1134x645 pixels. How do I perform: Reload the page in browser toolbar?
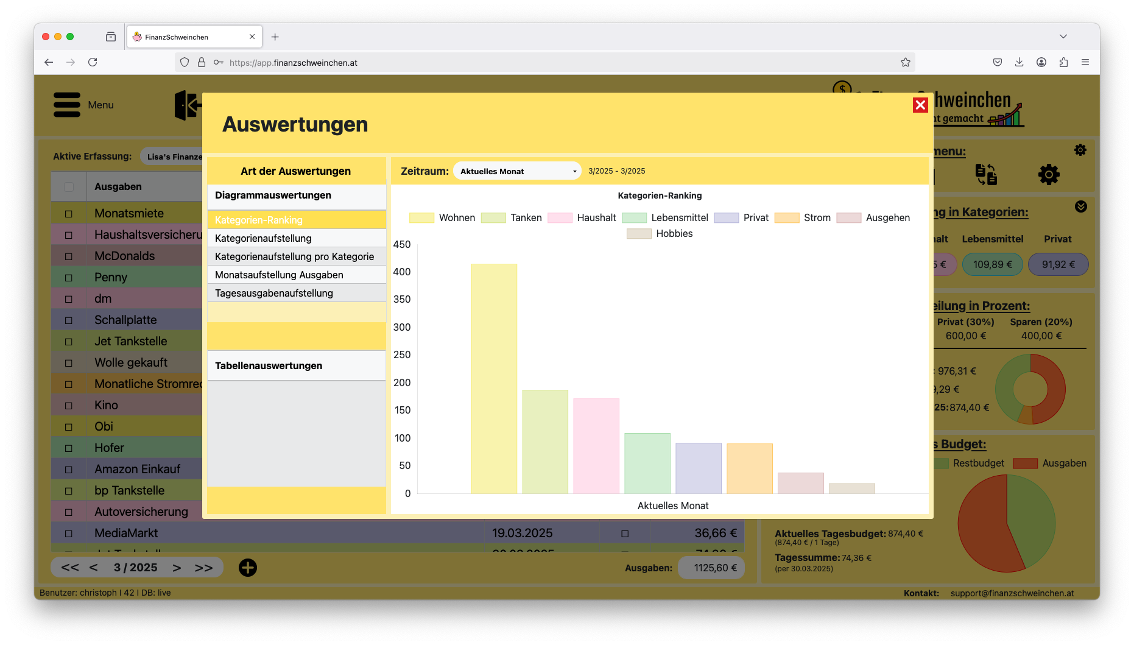click(x=93, y=62)
